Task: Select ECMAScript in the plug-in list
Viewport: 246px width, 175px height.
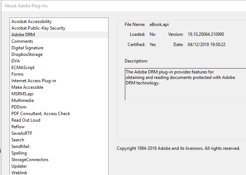Action: [23, 68]
